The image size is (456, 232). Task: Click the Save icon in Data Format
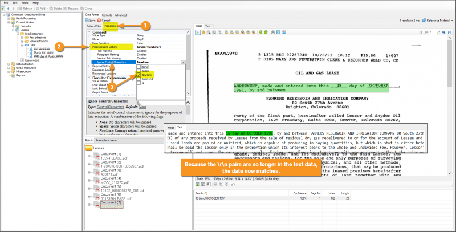point(87,20)
